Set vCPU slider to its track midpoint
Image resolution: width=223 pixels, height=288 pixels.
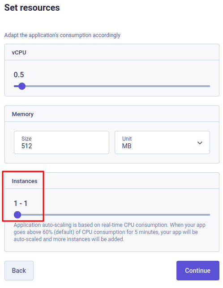112,86
